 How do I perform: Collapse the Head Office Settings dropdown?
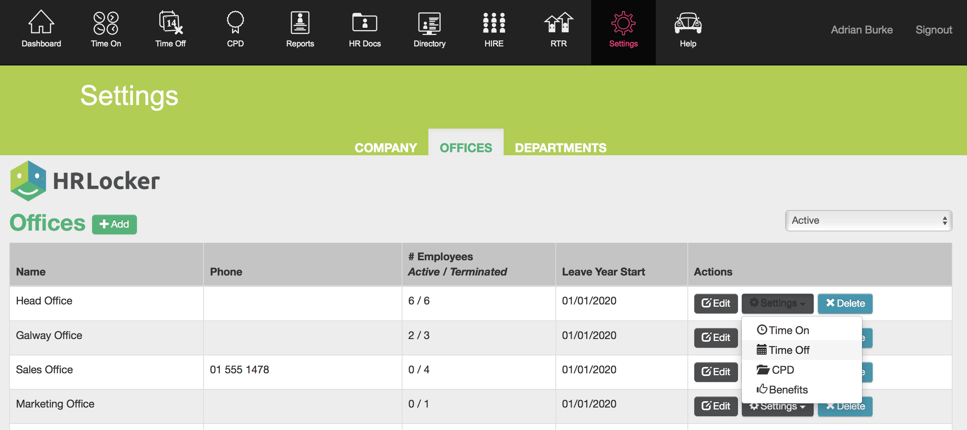tap(777, 303)
